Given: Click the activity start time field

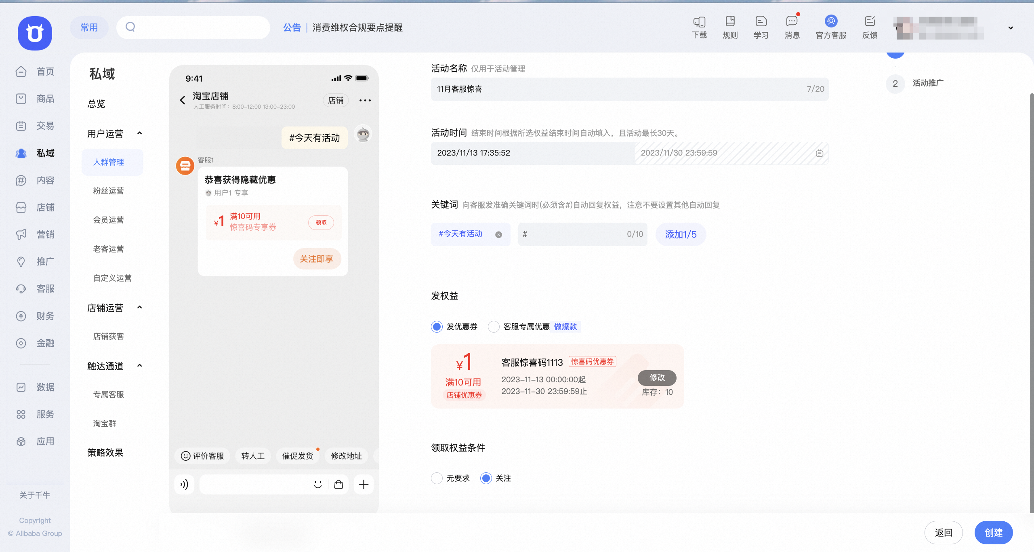Looking at the screenshot, I should tap(533, 153).
